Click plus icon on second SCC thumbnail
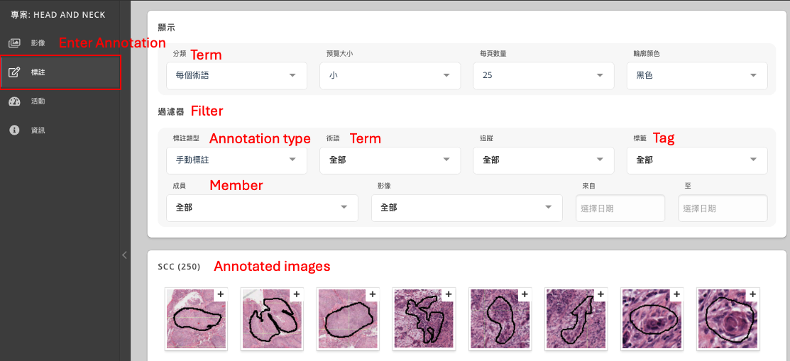Viewport: 790px width, 361px height. click(296, 294)
